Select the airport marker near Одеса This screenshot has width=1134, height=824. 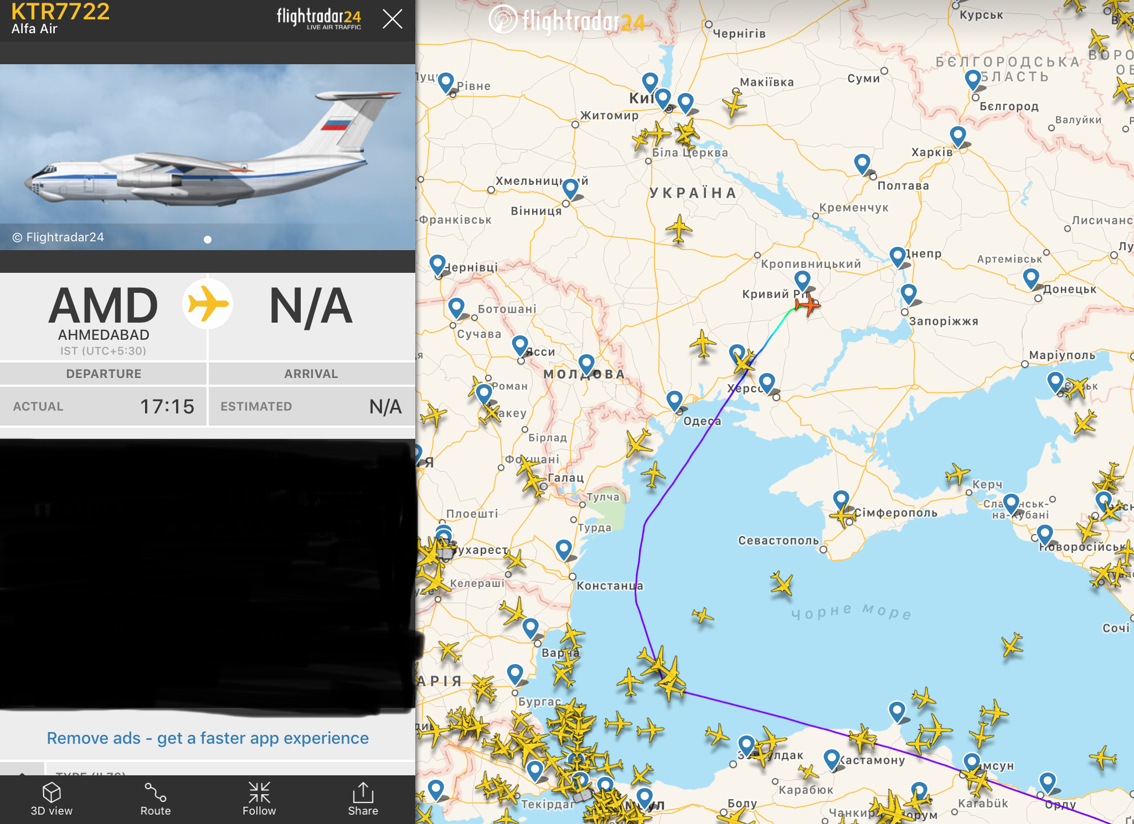[x=674, y=400]
